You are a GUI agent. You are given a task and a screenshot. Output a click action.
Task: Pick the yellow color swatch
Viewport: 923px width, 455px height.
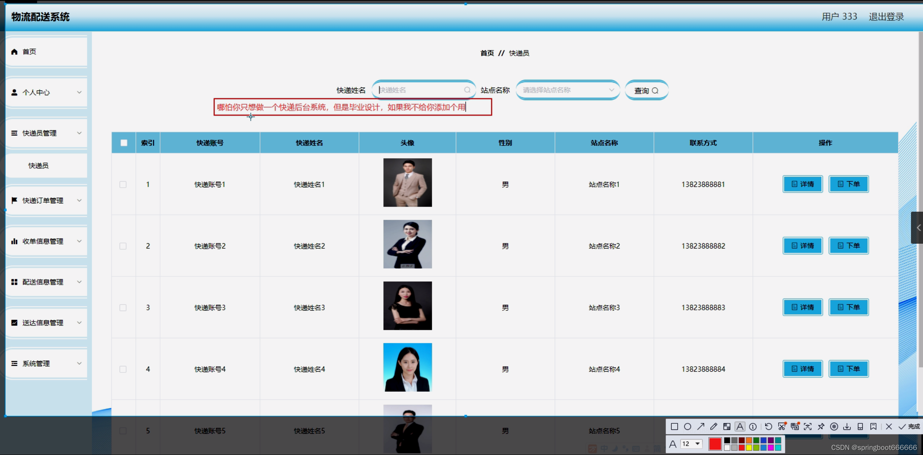(749, 448)
